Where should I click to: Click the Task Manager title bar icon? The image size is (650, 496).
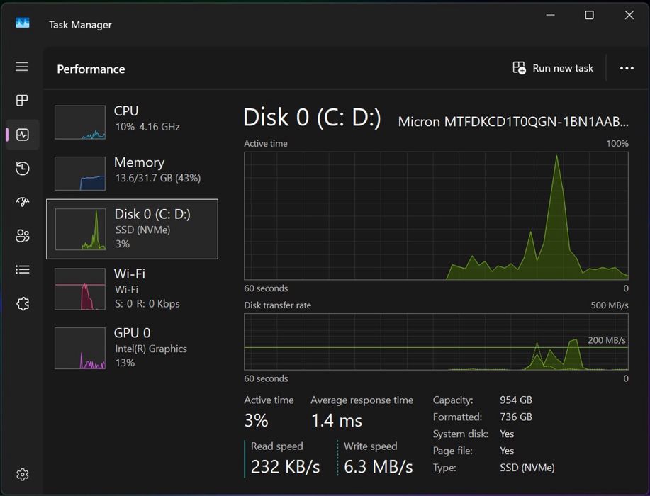(23, 23)
